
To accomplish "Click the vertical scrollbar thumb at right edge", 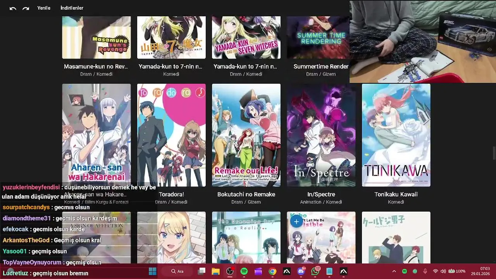I will coord(494,153).
